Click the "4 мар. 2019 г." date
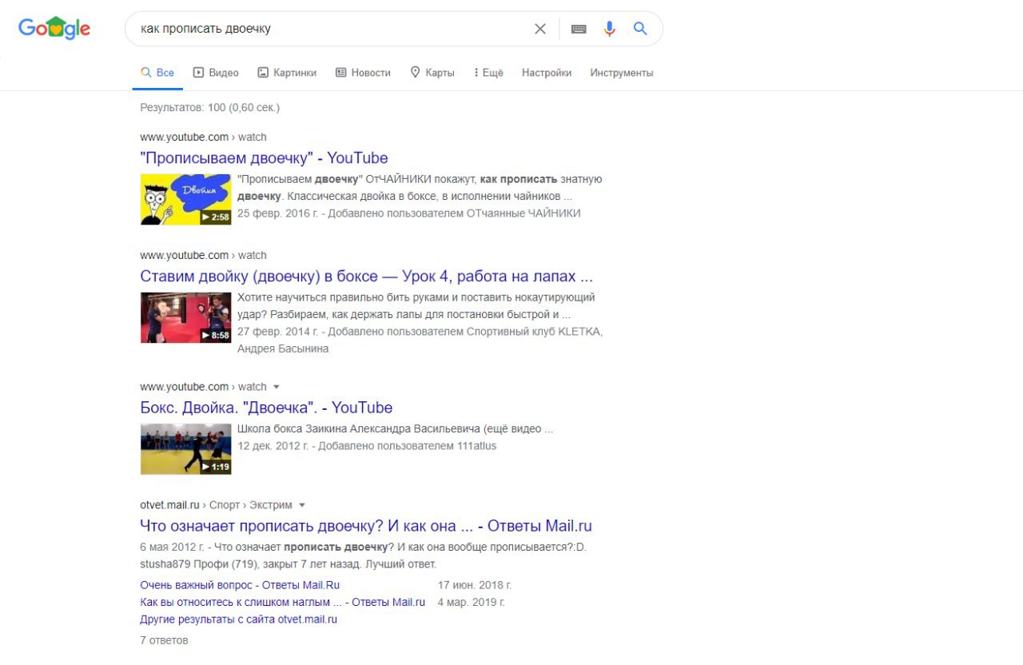1023x665 pixels. (x=472, y=602)
